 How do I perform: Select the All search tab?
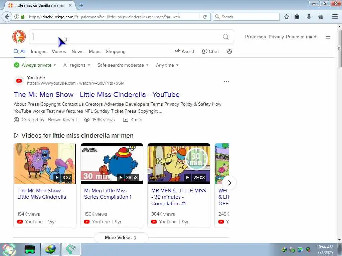[19, 52]
